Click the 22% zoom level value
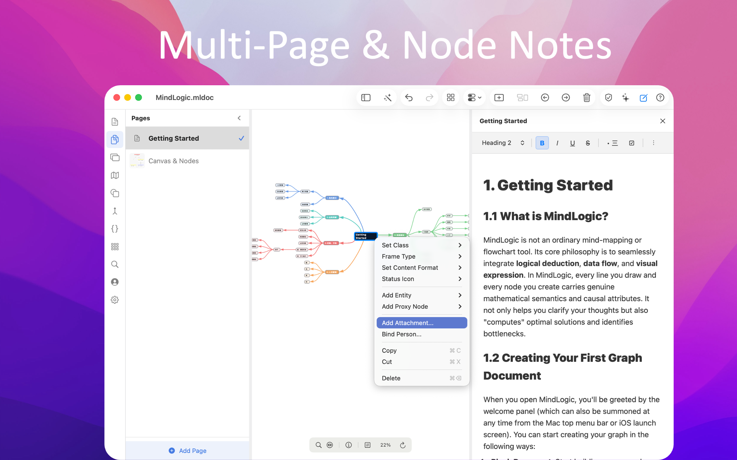The width and height of the screenshot is (737, 460). click(385, 445)
